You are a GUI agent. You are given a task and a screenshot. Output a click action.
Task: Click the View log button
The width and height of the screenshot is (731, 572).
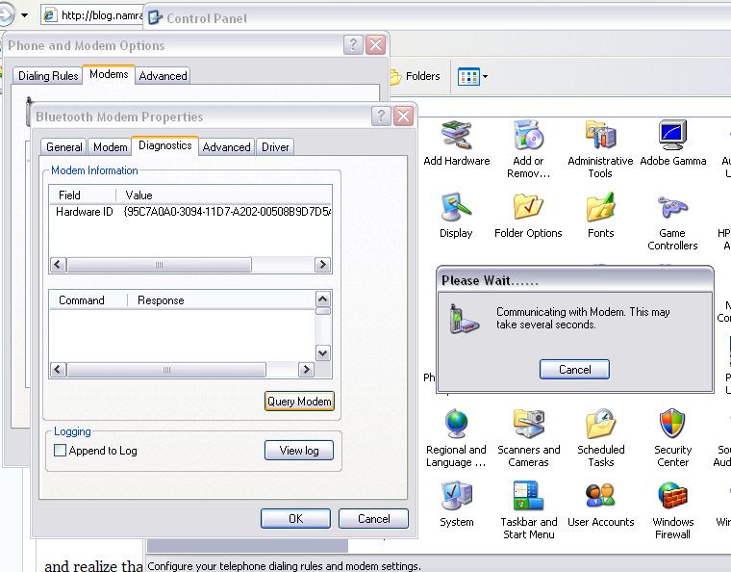pyautogui.click(x=299, y=451)
